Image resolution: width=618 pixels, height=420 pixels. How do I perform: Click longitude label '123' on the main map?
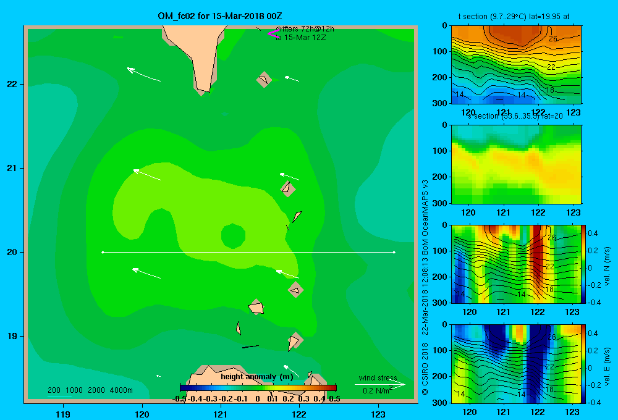click(378, 414)
